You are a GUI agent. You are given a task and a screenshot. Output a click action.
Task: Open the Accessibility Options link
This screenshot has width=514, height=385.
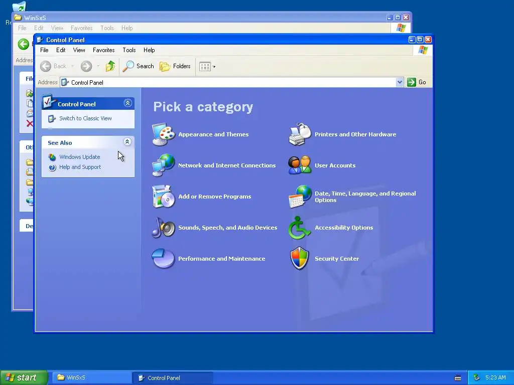344,228
